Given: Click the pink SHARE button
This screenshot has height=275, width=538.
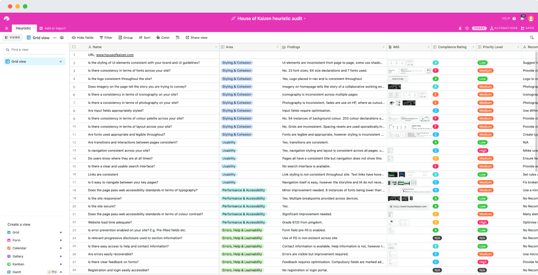Looking at the screenshot, I should 479,28.
